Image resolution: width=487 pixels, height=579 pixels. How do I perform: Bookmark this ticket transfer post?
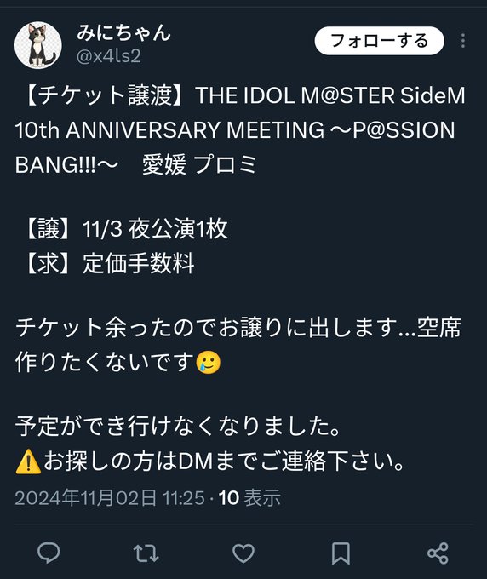pyautogui.click(x=341, y=553)
